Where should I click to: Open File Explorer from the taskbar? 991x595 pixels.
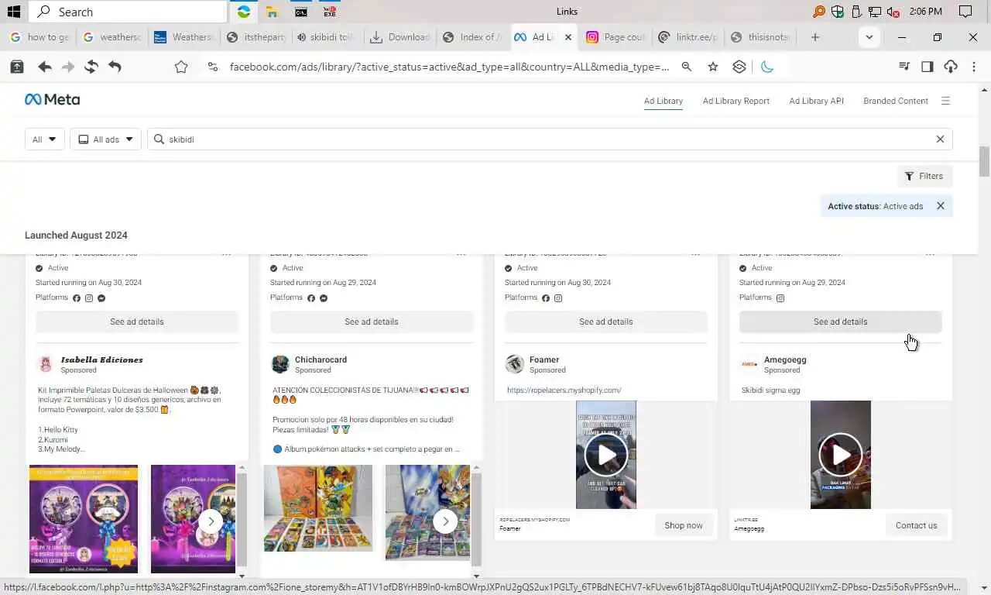(x=272, y=12)
